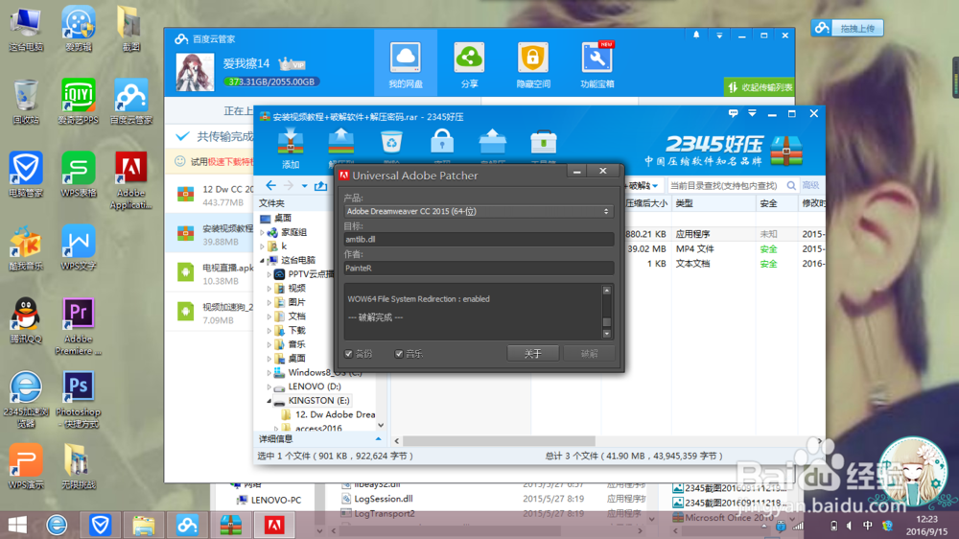The width and height of the screenshot is (959, 539).
Task: Go back with the left arrow in 2345好压
Action: coord(271,185)
